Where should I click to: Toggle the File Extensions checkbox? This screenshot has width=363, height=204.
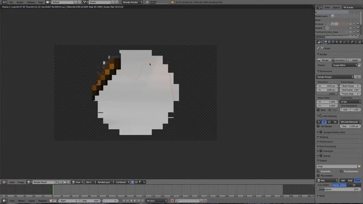tap(341, 171)
